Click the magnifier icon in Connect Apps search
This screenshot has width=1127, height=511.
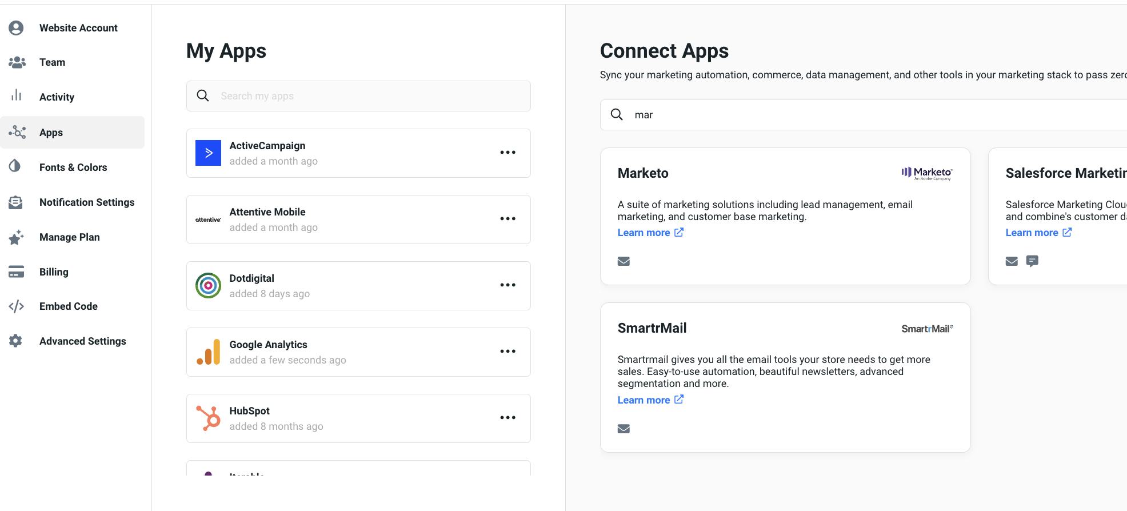click(x=617, y=114)
